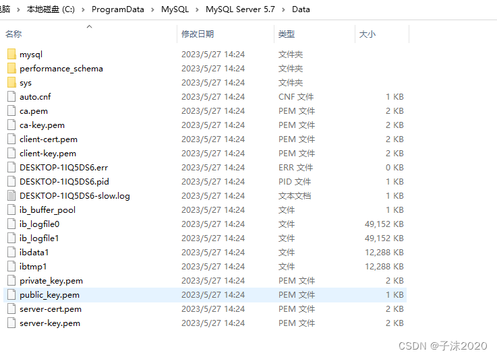Click the ibdata1 file icon
The width and height of the screenshot is (497, 357).
[x=11, y=252]
